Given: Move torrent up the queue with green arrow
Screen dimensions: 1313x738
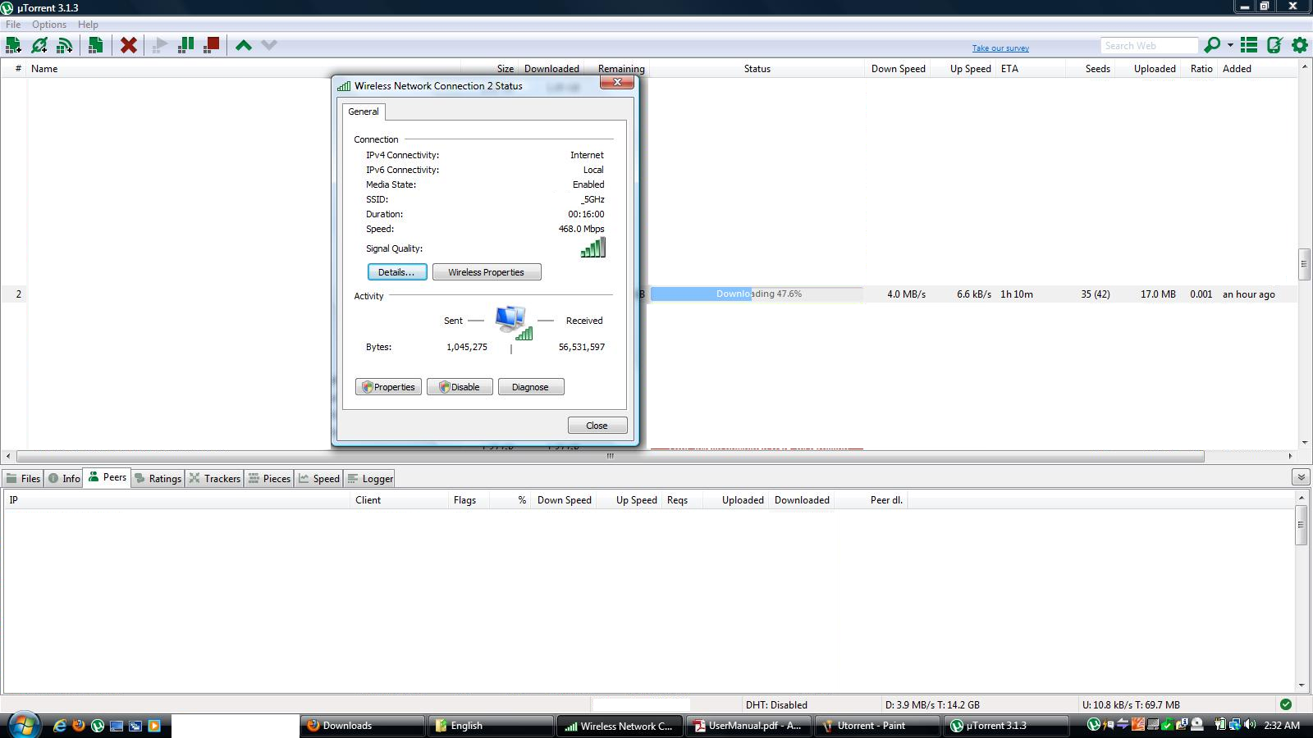Looking at the screenshot, I should point(244,46).
